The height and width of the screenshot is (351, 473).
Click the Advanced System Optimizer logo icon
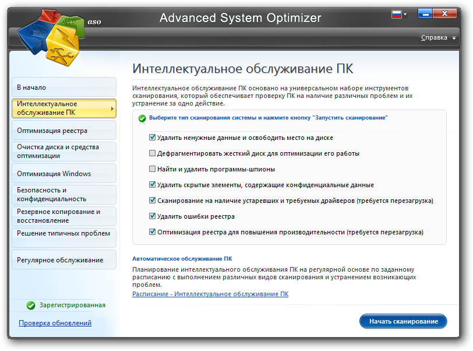[x=51, y=34]
